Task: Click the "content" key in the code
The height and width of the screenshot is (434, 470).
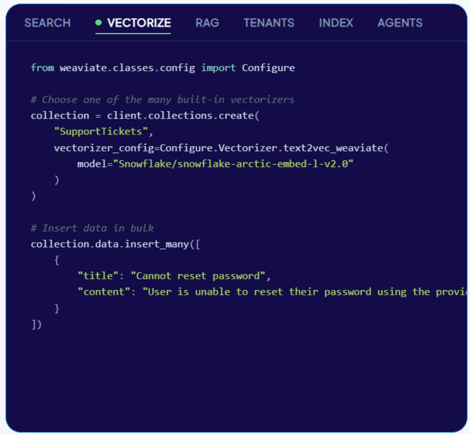Action: click(x=104, y=292)
